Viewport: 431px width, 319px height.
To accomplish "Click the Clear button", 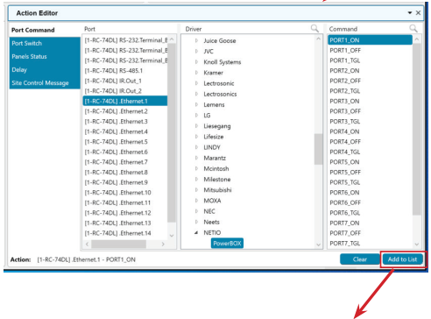I will 360,259.
